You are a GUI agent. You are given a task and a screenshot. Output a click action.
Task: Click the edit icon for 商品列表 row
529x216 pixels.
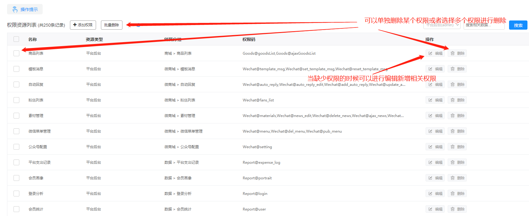click(x=431, y=53)
